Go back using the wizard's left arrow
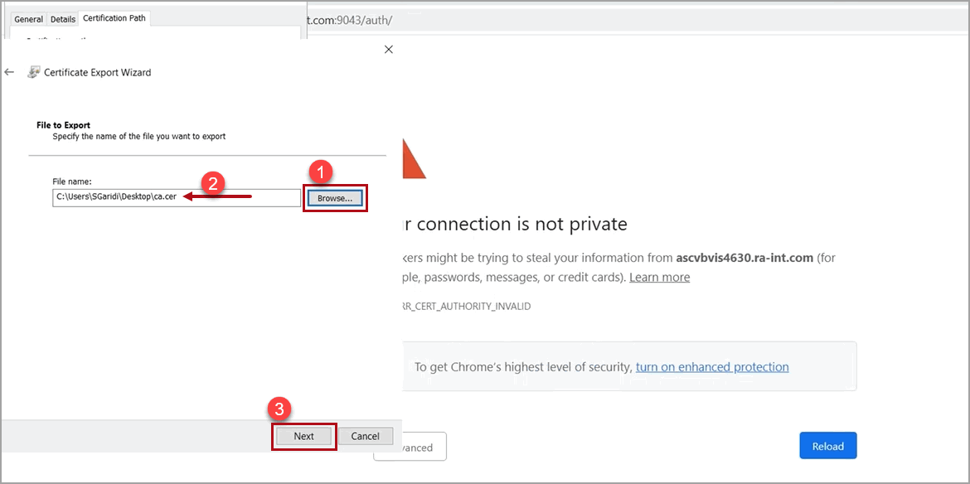The height and width of the screenshot is (484, 970). [8, 72]
